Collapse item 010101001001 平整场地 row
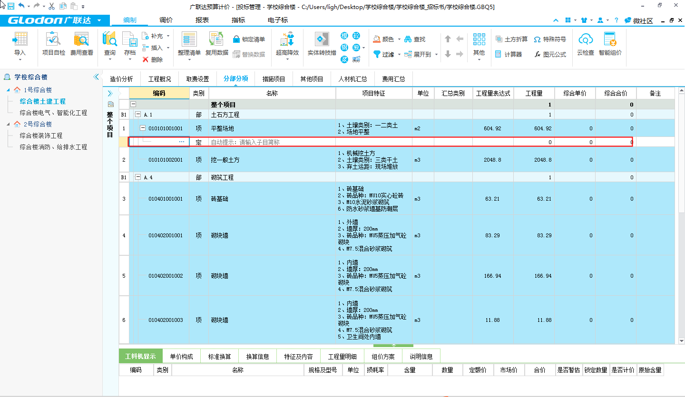Viewport: 685px width, 397px height. point(142,128)
